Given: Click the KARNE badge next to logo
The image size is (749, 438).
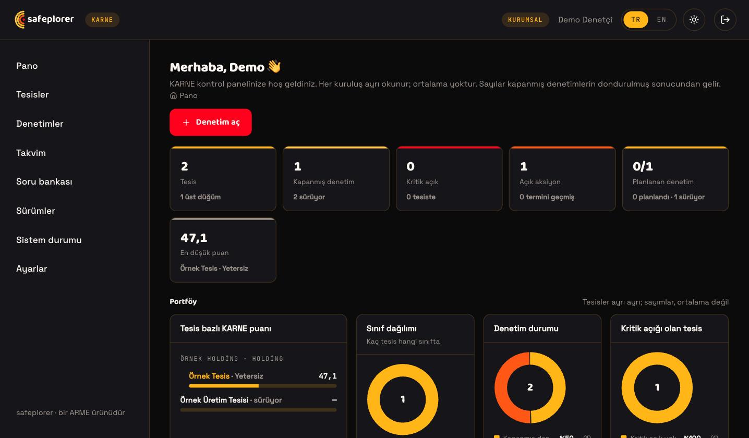Looking at the screenshot, I should click(x=102, y=20).
